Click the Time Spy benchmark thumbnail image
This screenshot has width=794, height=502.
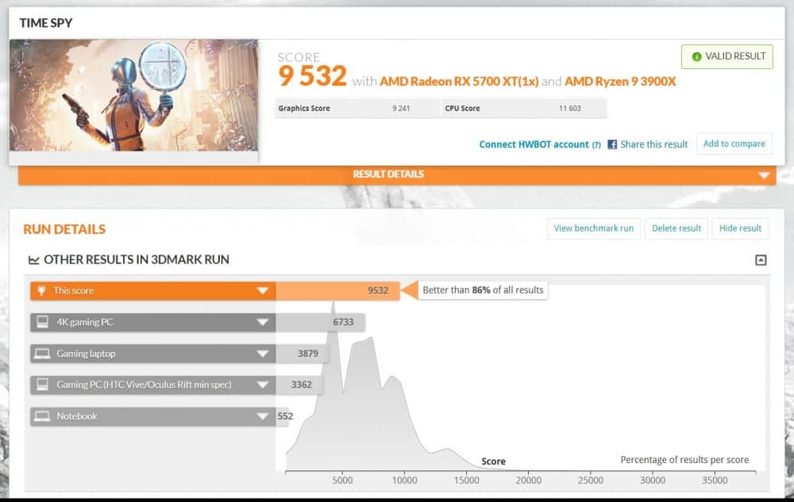(x=133, y=95)
